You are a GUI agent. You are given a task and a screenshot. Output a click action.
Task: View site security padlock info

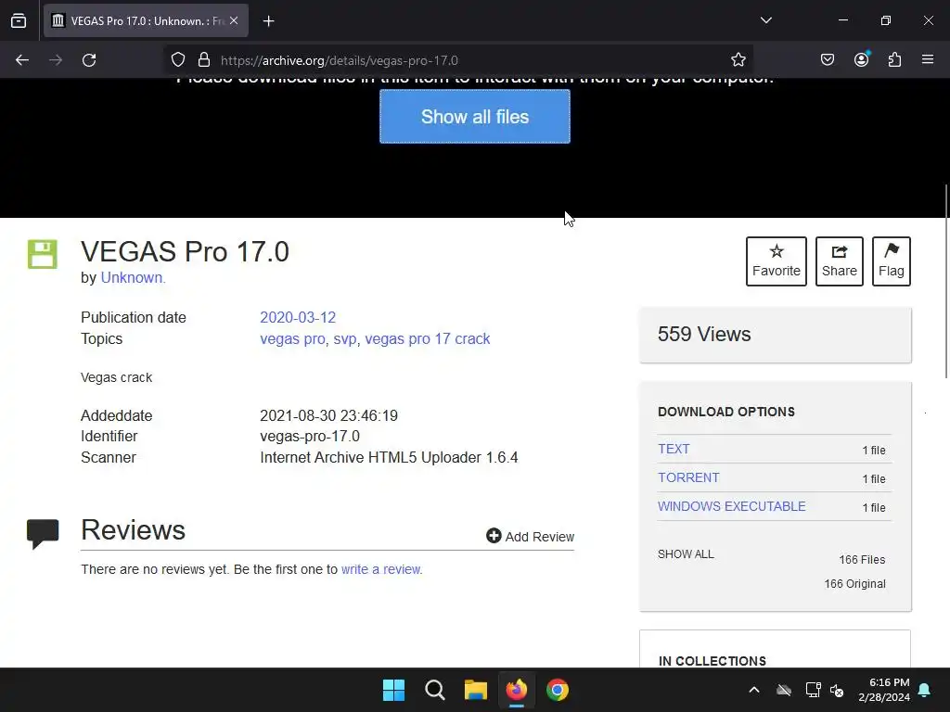point(204,60)
